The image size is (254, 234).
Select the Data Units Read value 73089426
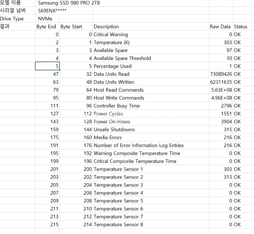pos(221,74)
